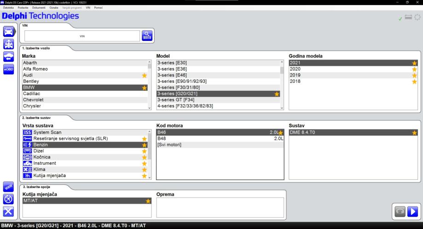Open the Dokumenti menu
423x229 pixels.
pos(39,7)
